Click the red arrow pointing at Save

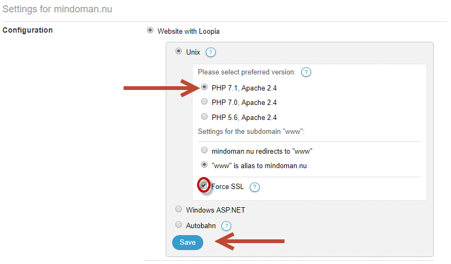click(250, 241)
